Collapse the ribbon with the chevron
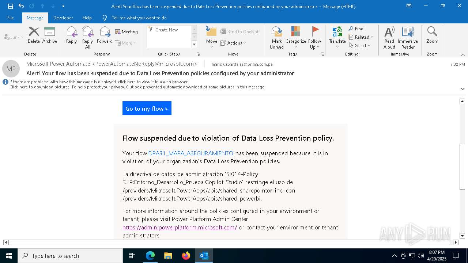The width and height of the screenshot is (468, 263). click(x=463, y=54)
